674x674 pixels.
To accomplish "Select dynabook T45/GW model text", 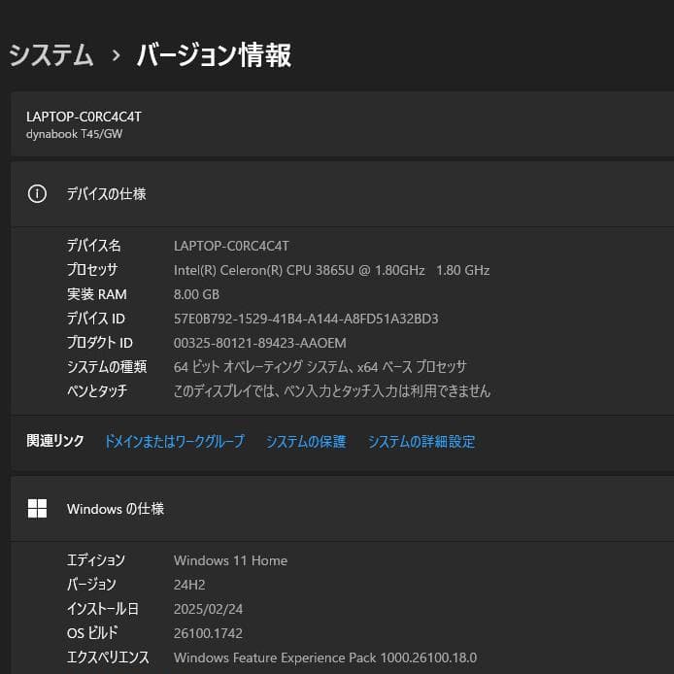I will pos(75,134).
